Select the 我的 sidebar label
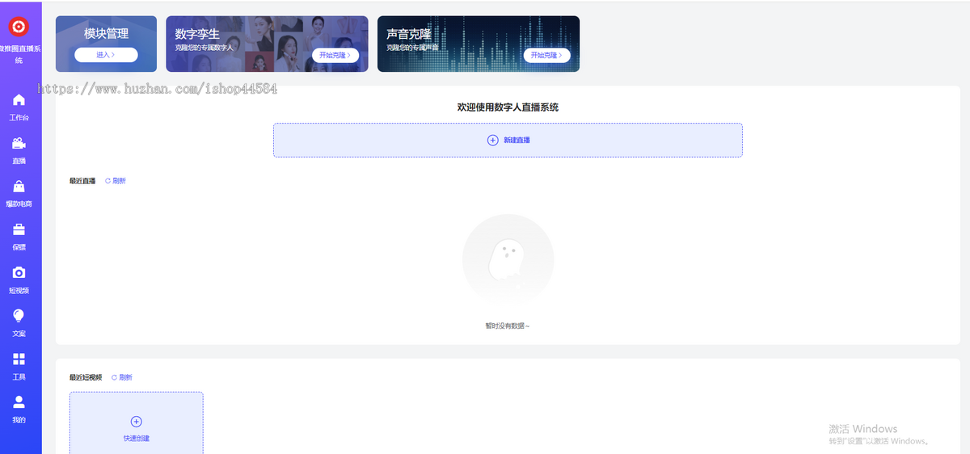This screenshot has width=970, height=454. tap(19, 420)
